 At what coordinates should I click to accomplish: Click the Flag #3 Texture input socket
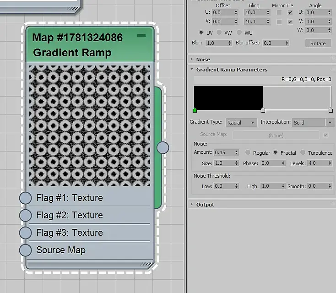click(x=26, y=233)
